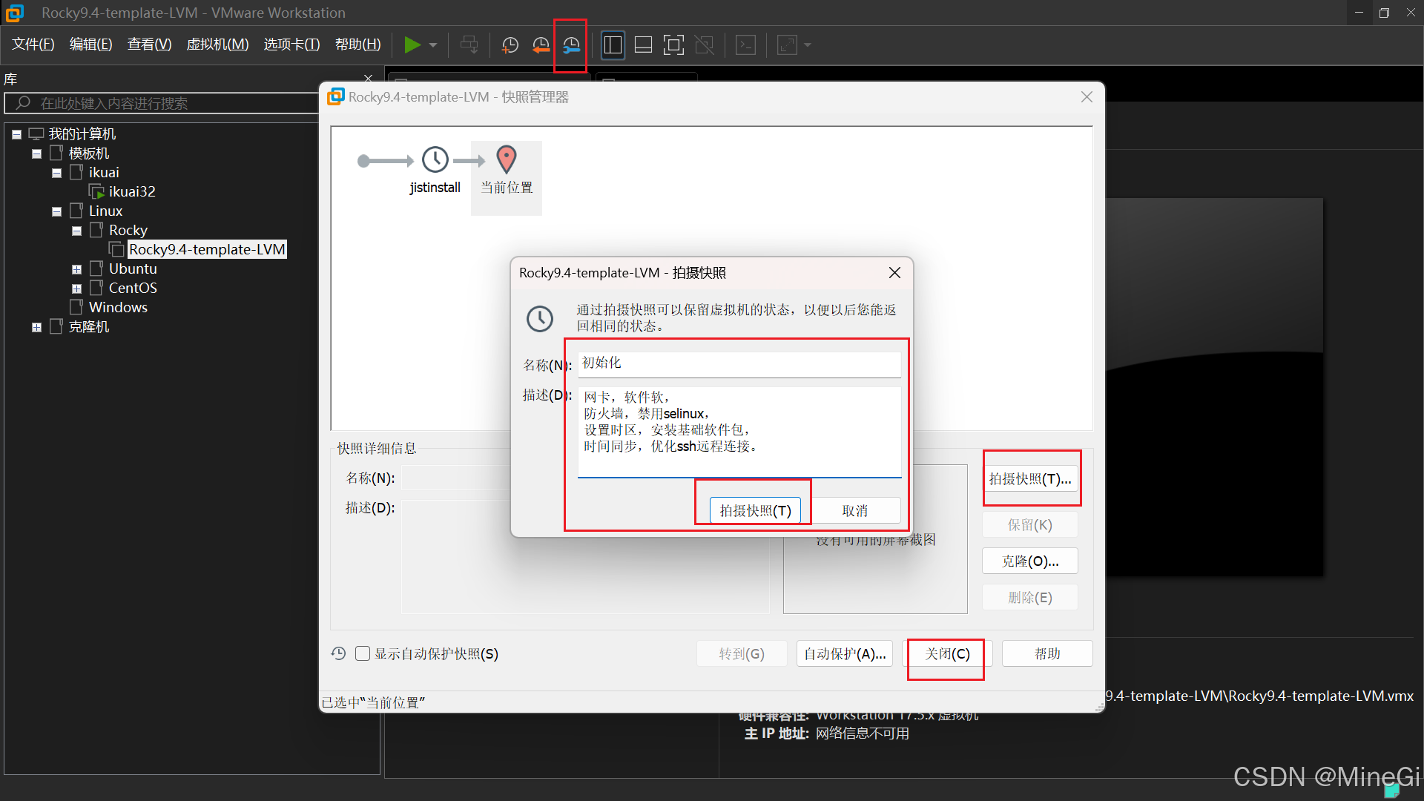This screenshot has height=801, width=1424.
Task: Click 拍摄快照(T) button in snapshot dialog
Action: 755,510
